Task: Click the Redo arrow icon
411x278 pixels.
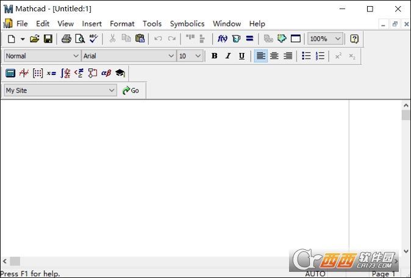Action: click(172, 39)
